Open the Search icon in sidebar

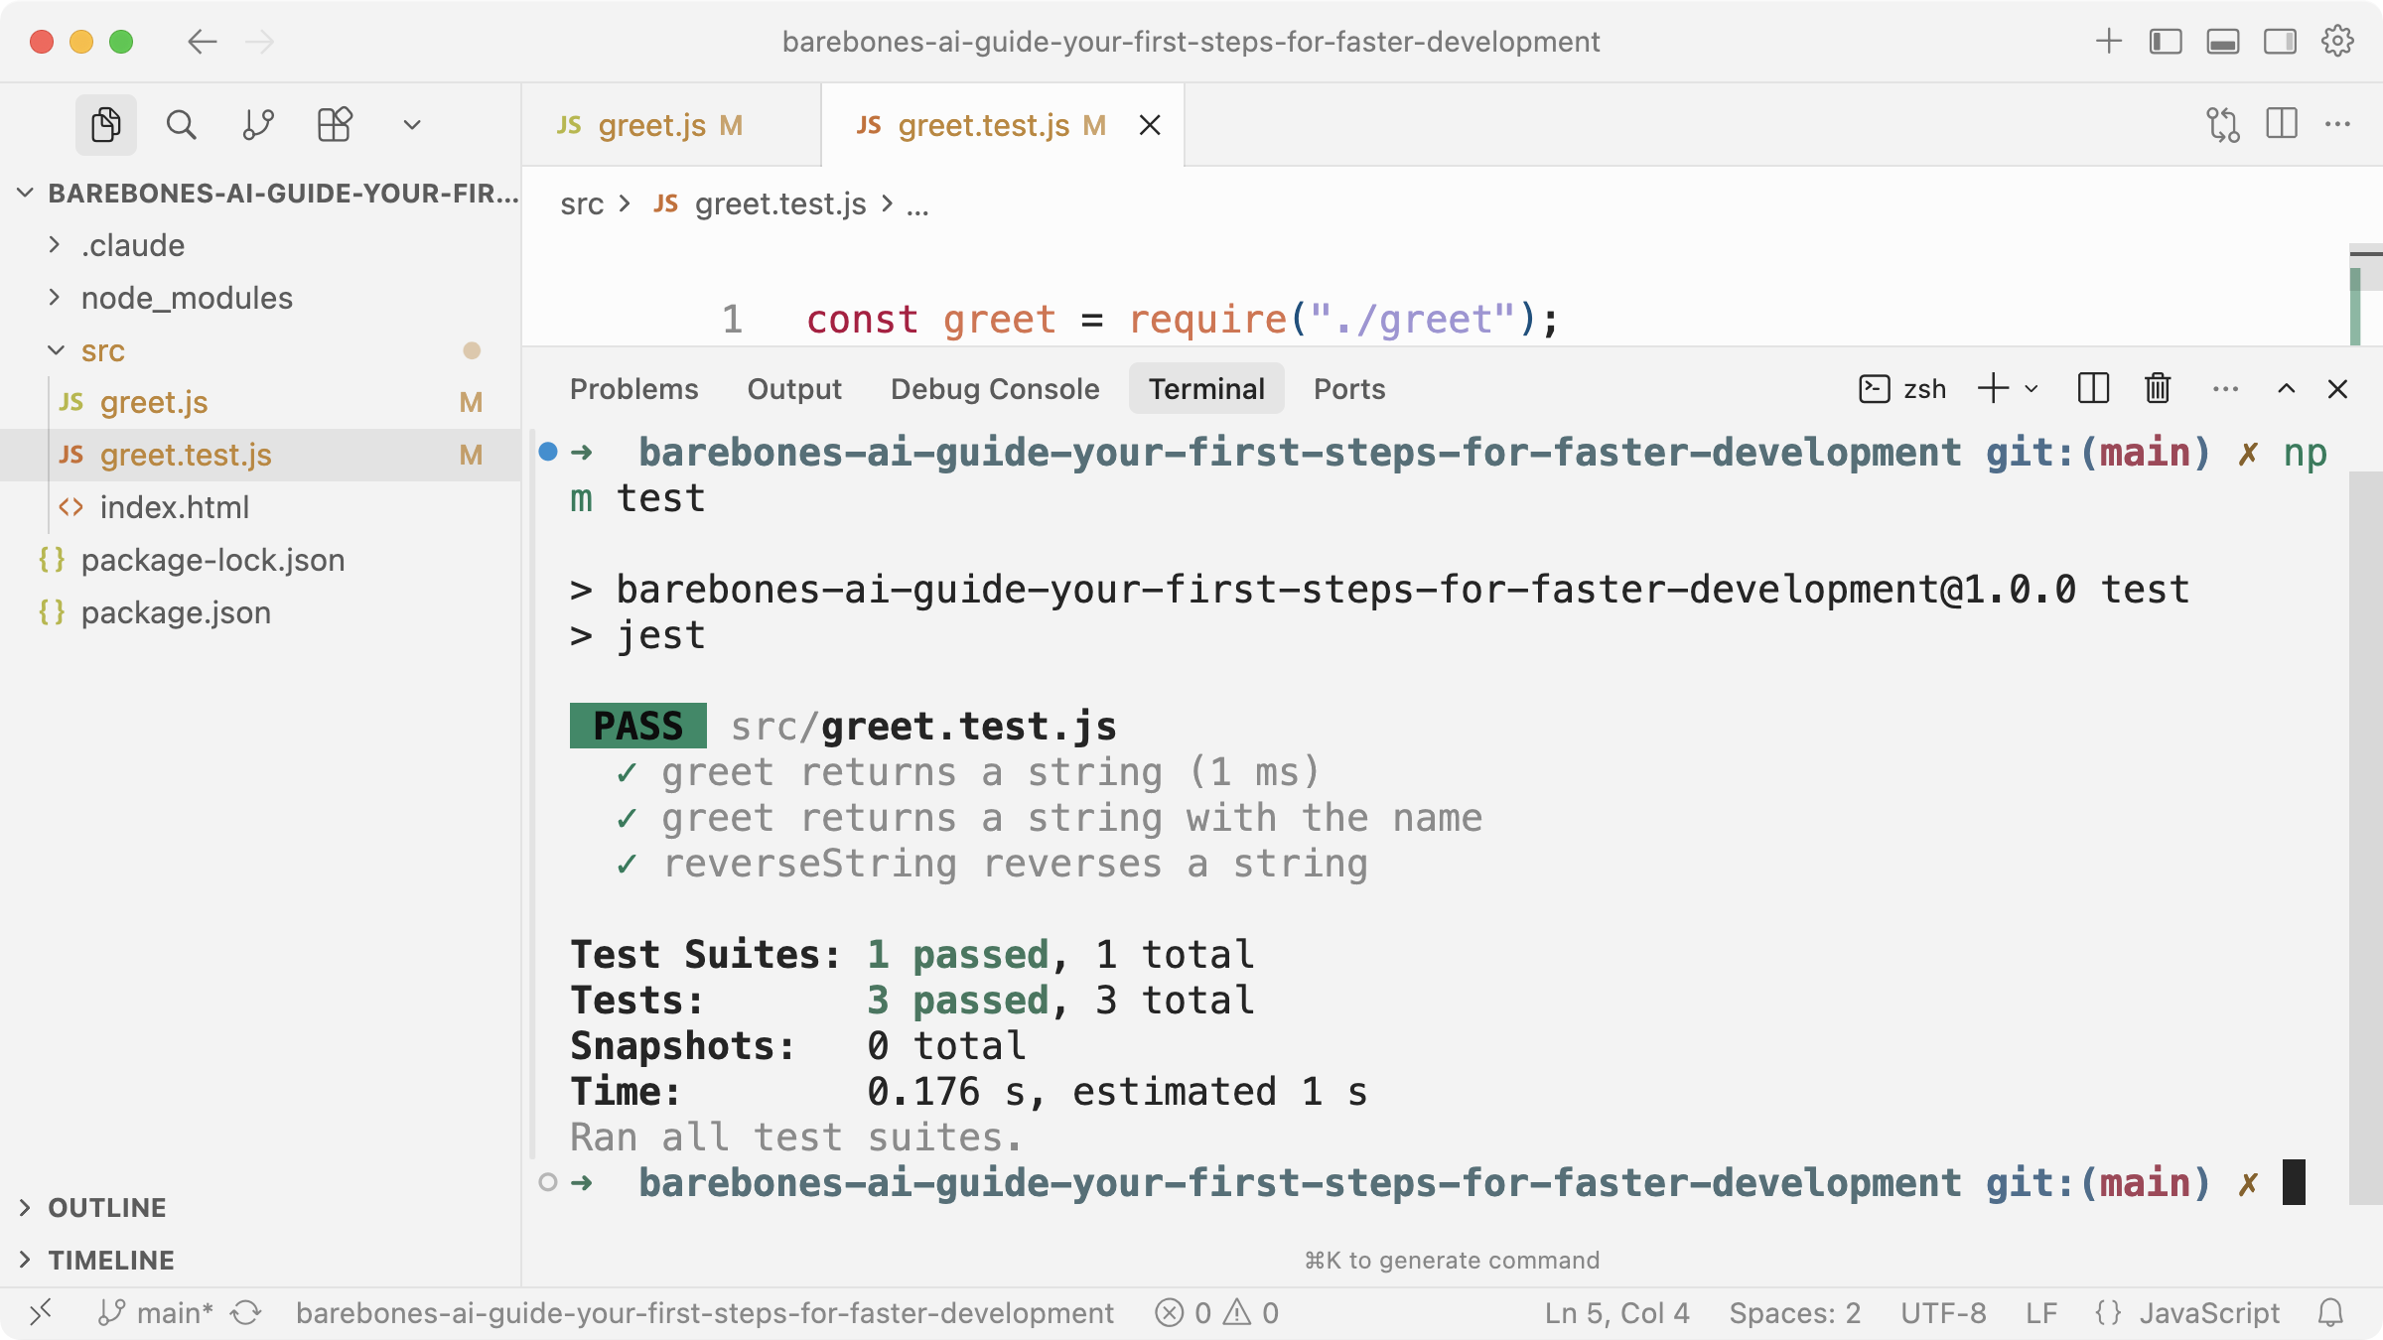tap(181, 125)
